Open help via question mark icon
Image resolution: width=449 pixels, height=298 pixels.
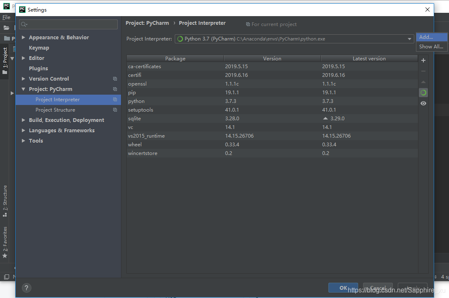tap(26, 288)
